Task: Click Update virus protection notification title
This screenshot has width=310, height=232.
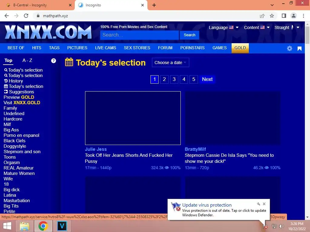Action: coord(207,205)
